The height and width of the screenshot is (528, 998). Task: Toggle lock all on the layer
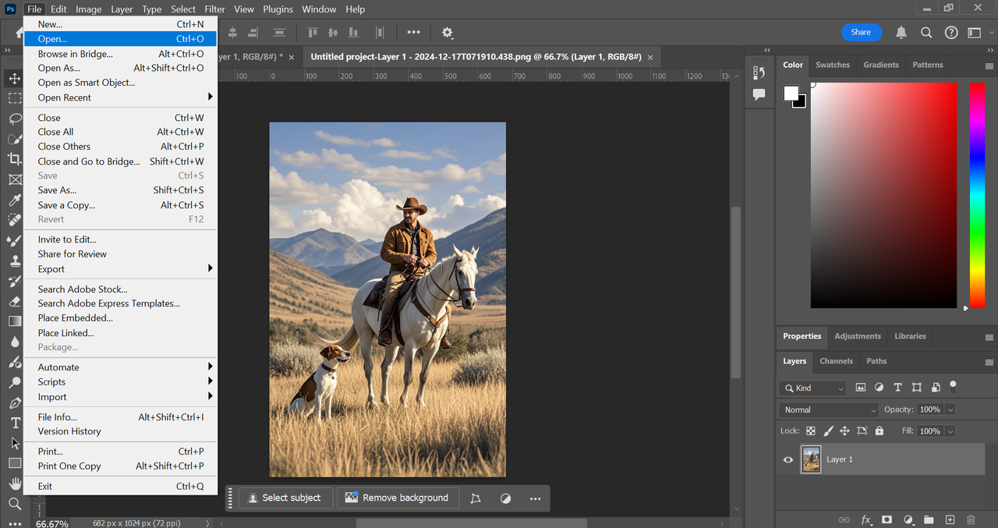[x=879, y=431]
